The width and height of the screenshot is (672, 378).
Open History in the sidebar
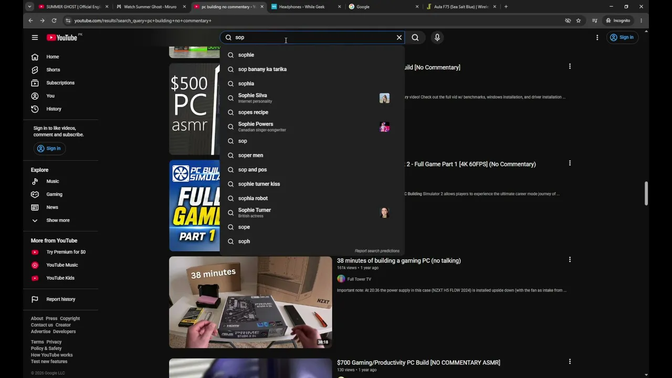pos(54,109)
